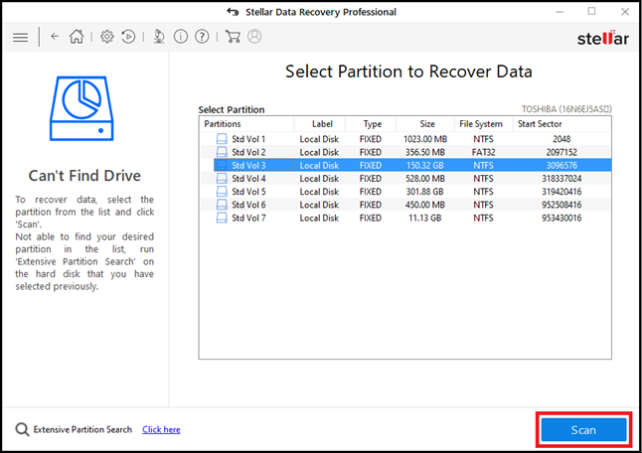Viewport: 642px width, 453px height.
Task: Open the help question mark icon
Action: 202,37
